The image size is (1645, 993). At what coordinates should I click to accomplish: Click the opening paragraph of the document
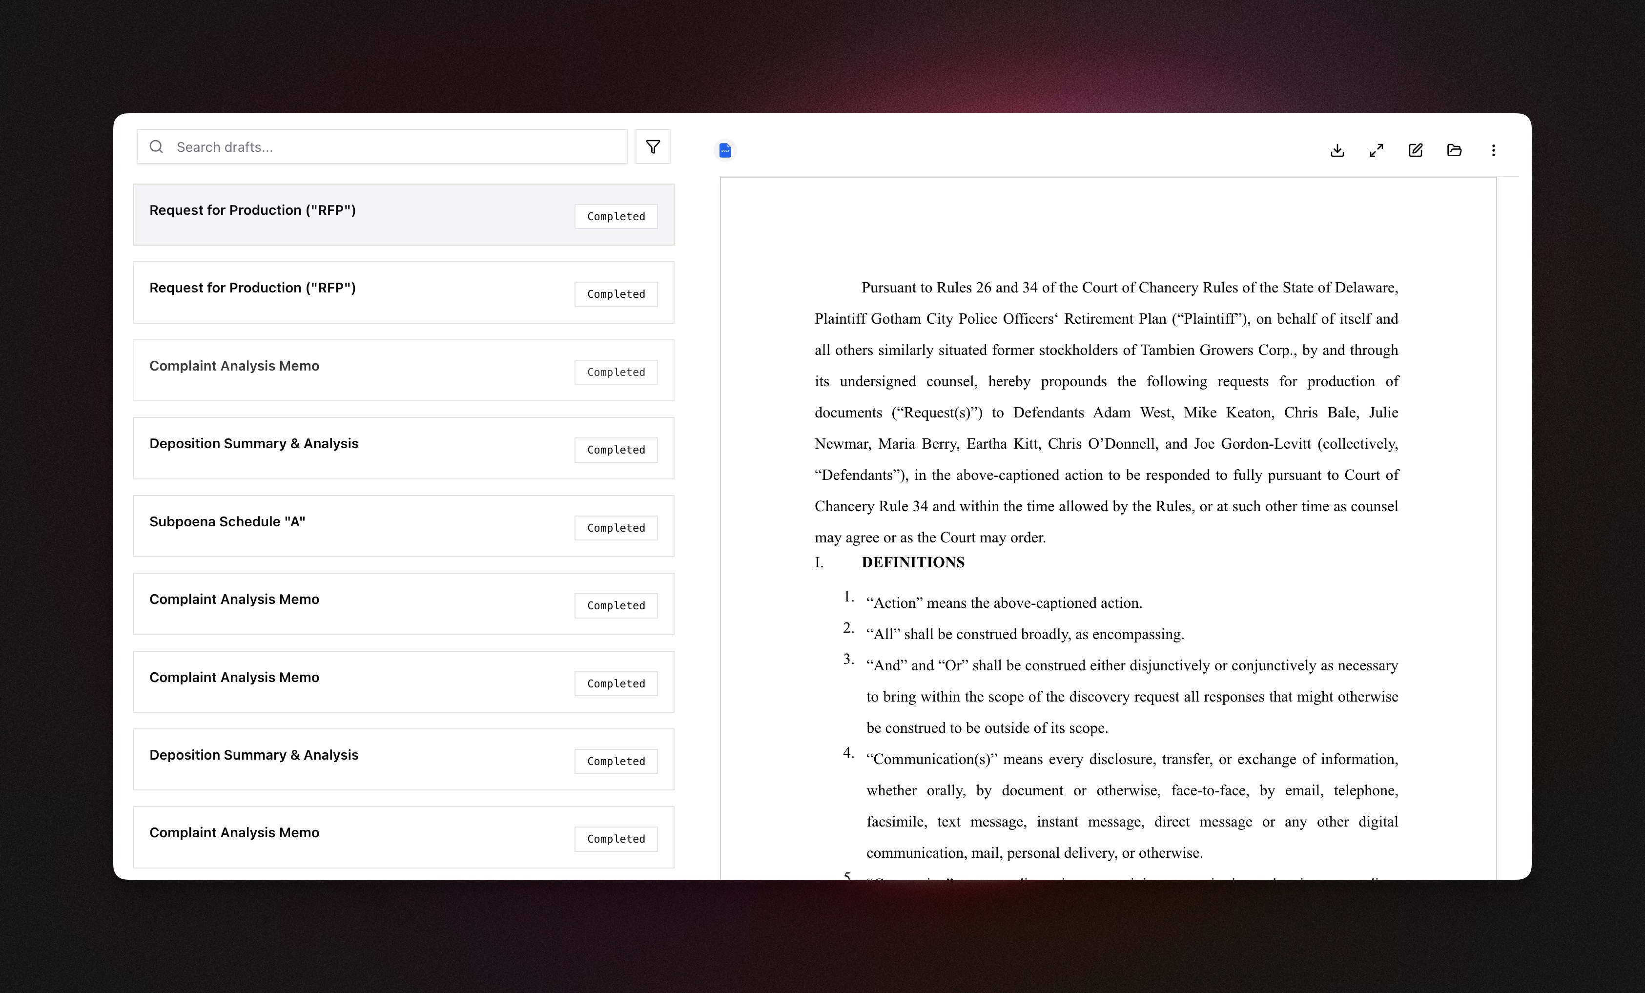point(1106,412)
